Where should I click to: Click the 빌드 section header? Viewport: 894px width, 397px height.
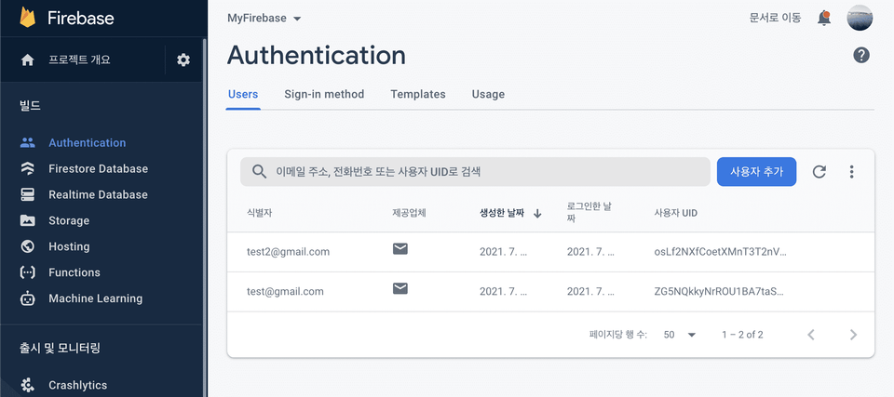coord(30,106)
